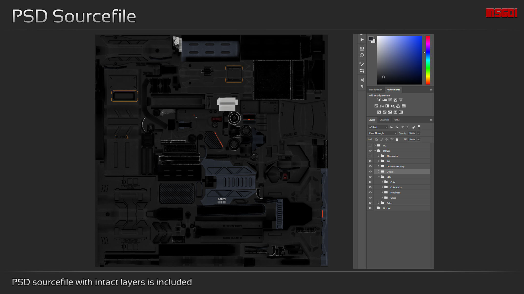Open the Character panel icon
Screen dimensions: 524x294
362,80
